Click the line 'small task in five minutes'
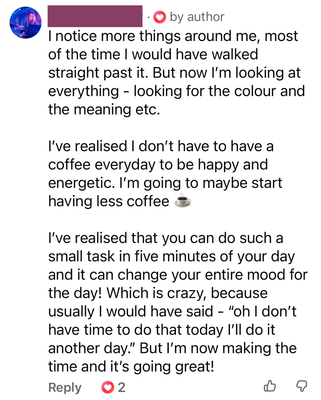The width and height of the screenshot is (321, 400). 171,257
